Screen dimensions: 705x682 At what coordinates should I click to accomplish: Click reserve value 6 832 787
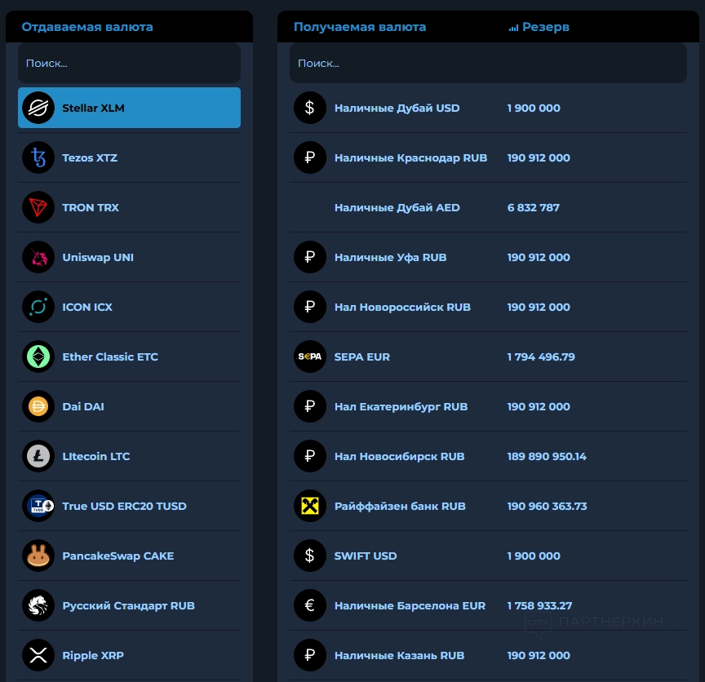534,207
